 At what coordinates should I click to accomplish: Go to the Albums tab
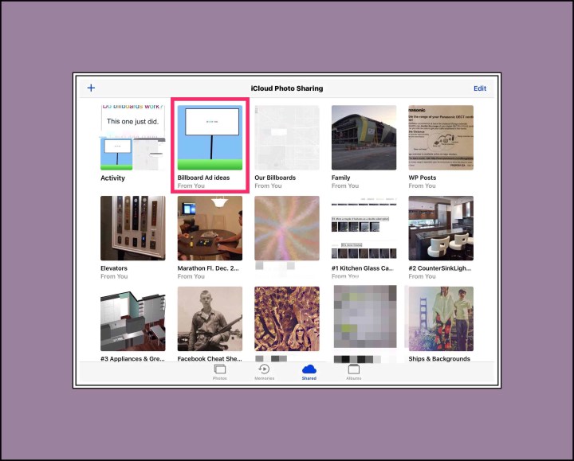point(353,370)
